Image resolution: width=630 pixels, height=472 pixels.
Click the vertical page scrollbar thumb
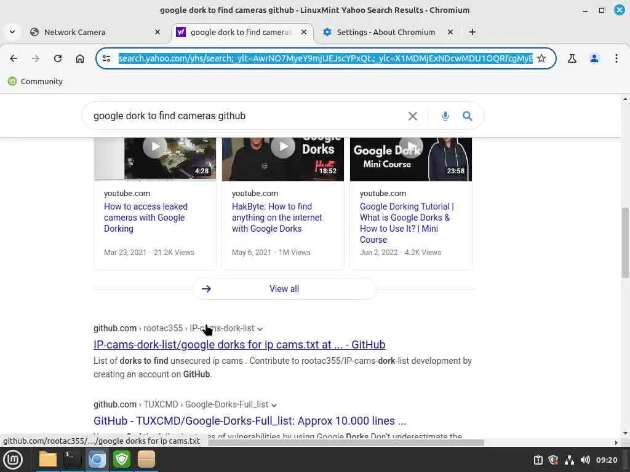click(625, 242)
